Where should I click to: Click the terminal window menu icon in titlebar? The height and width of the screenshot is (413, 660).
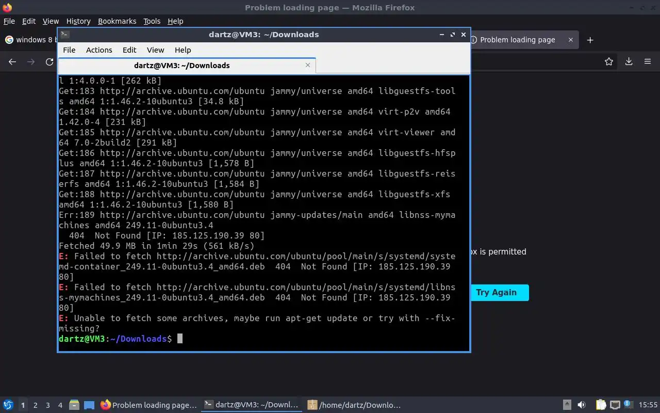tap(64, 35)
